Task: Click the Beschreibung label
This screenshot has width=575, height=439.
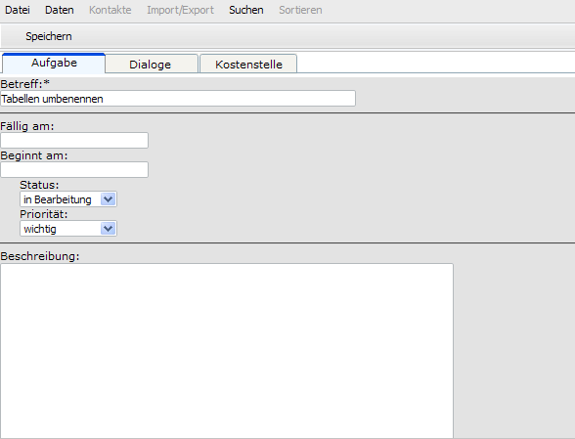Action: (x=40, y=256)
